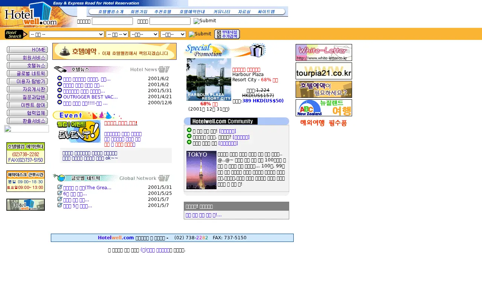Viewport: 482px width, 301px height.
Task: Open 자유게시판 in the sidebar
Action: (27, 89)
